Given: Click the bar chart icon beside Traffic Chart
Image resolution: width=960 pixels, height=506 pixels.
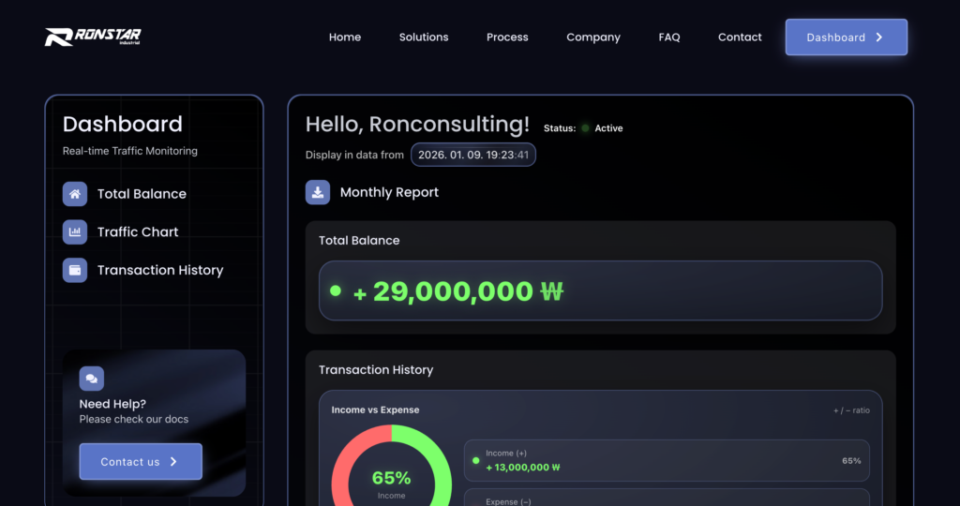Looking at the screenshot, I should [75, 232].
